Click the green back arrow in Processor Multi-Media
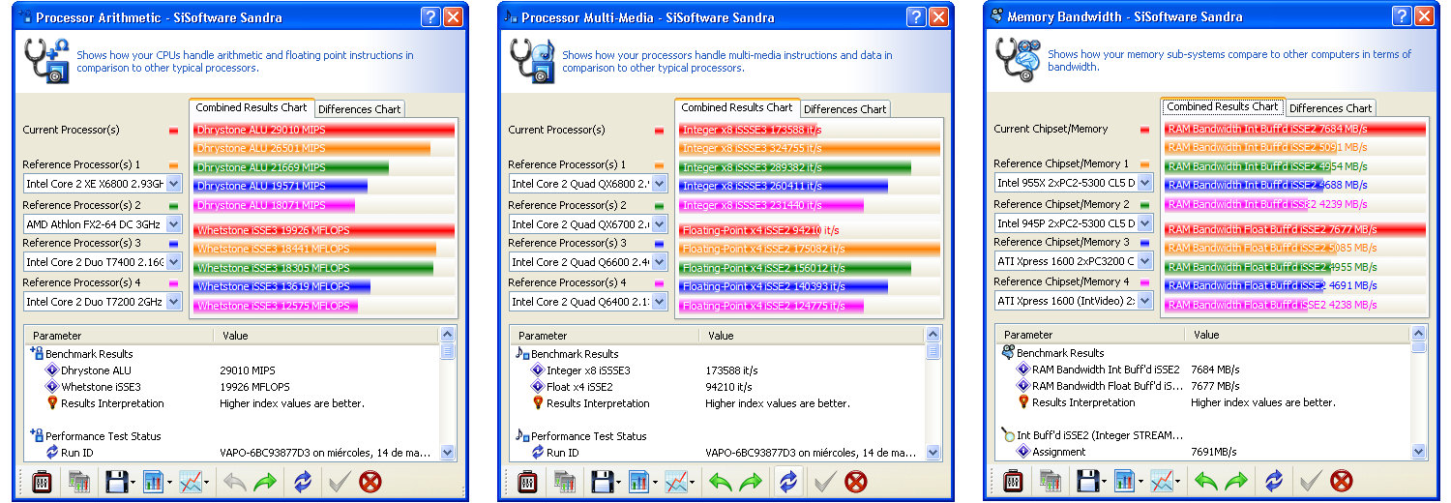The height and width of the screenshot is (503, 1451). point(720,481)
